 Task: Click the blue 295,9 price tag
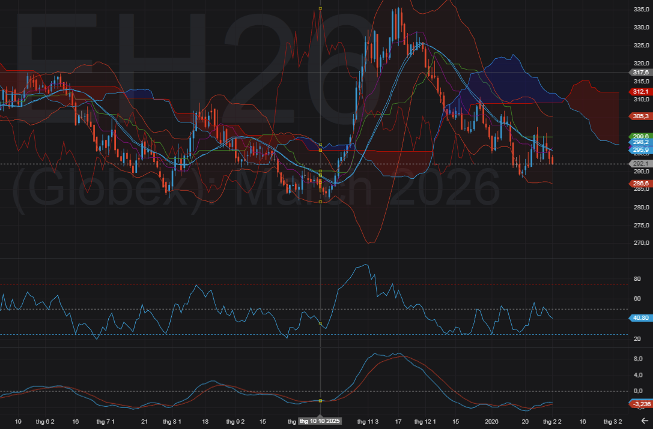pos(640,149)
